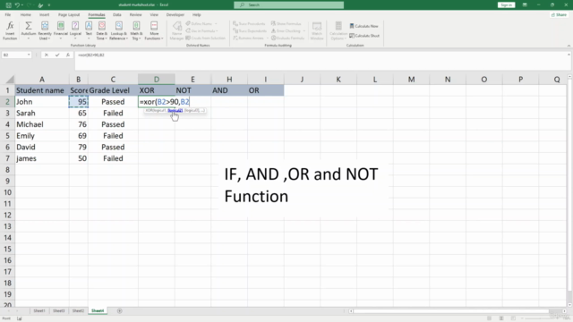
Task: Open the Lookup & Reference functions icon
Action: click(x=119, y=26)
